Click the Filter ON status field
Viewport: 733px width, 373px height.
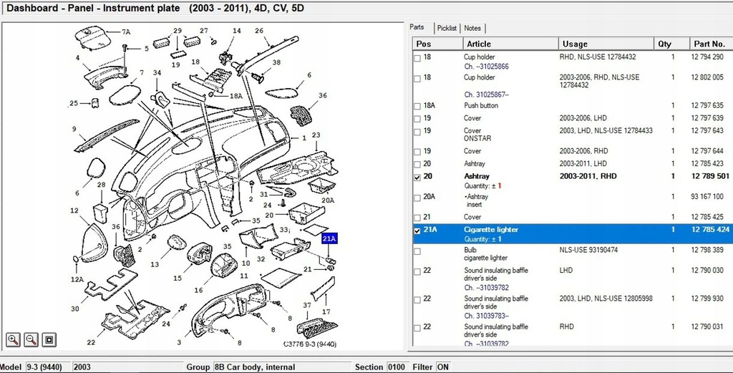click(x=442, y=367)
